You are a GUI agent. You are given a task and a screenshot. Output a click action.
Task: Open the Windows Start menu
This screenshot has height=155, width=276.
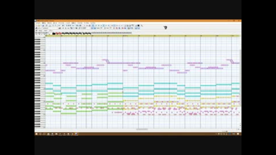coord(37,134)
